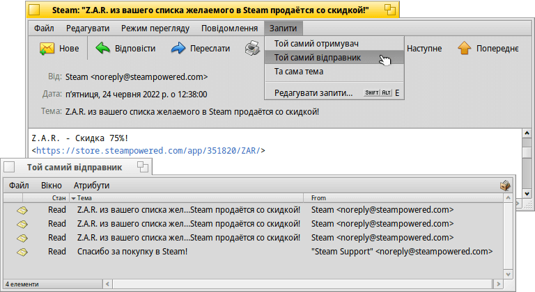The height and width of the screenshot is (292, 535).
Task: Click the zoom button of Той самий відправник window
Action: point(143,167)
